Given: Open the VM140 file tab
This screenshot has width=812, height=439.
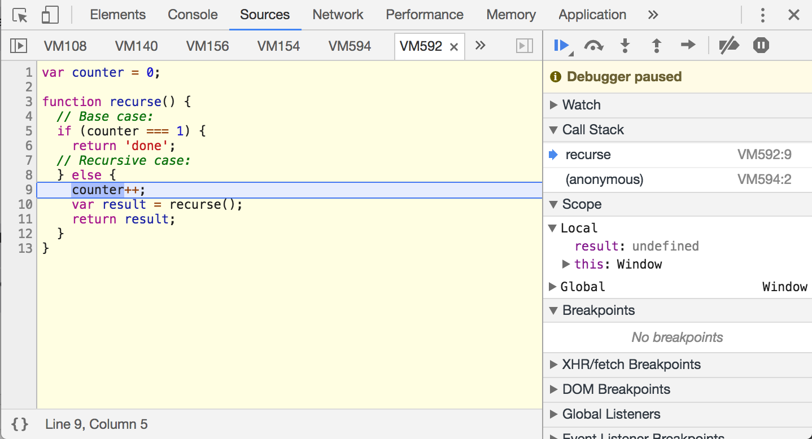Looking at the screenshot, I should point(137,46).
